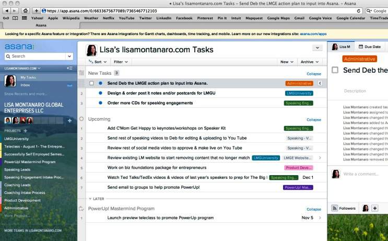Click the Asana Search field

point(35,56)
